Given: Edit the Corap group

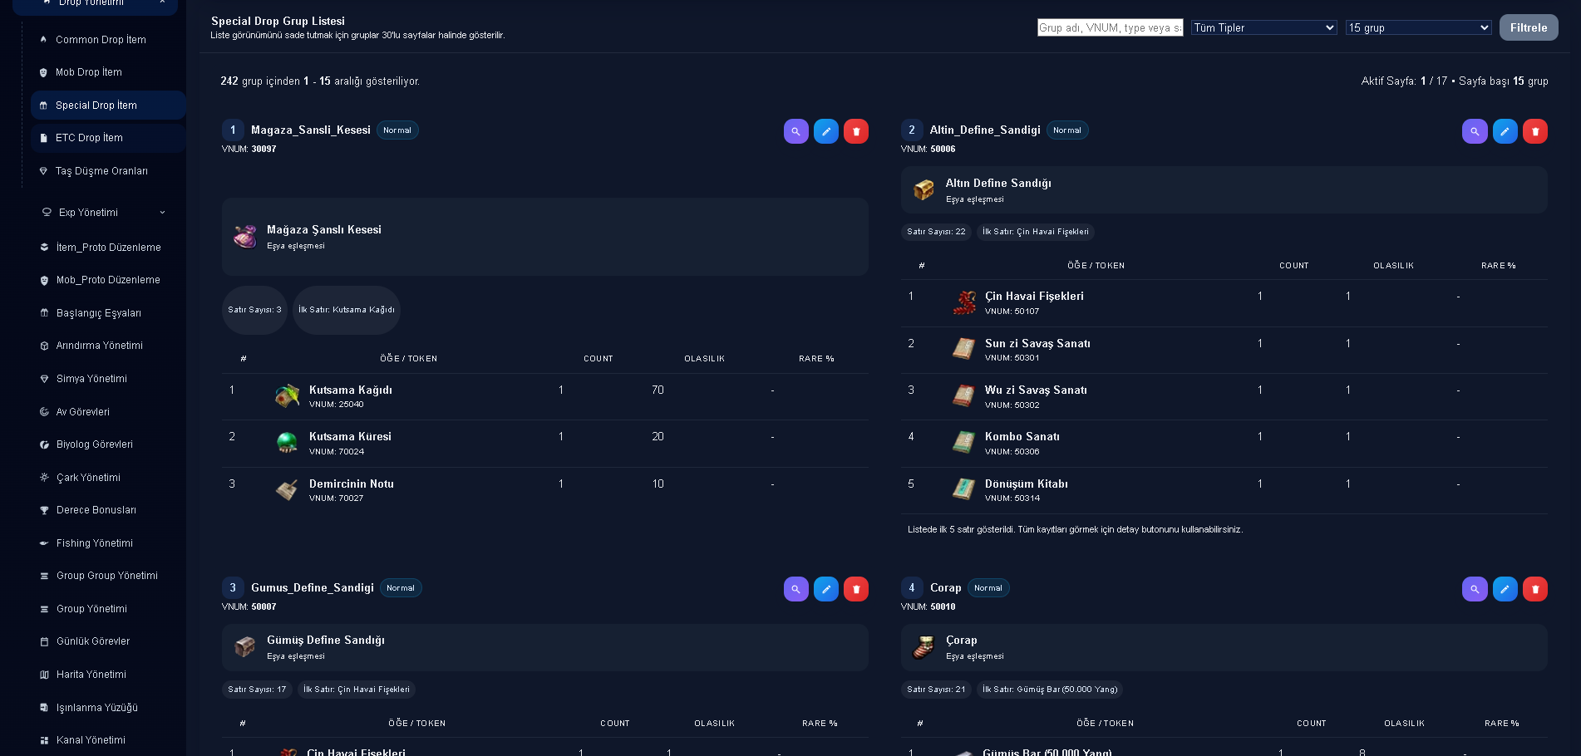Looking at the screenshot, I should click(1505, 589).
